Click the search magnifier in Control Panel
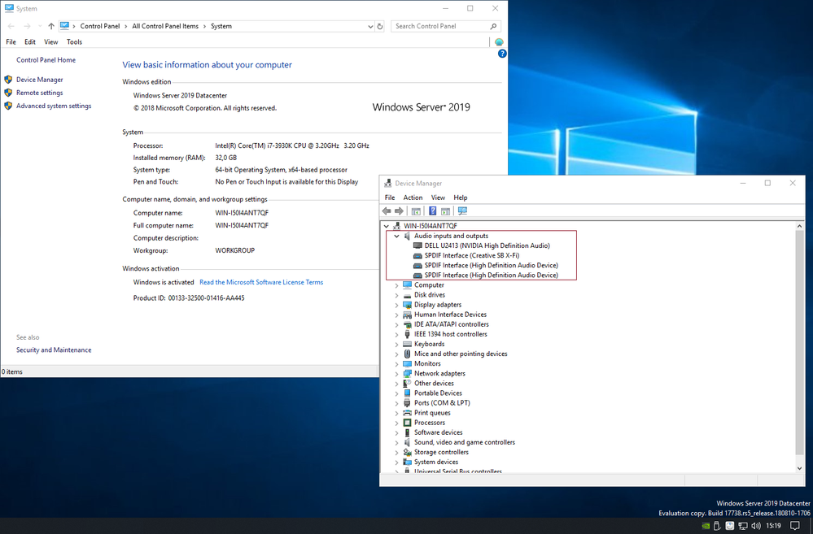The image size is (813, 534). point(493,26)
